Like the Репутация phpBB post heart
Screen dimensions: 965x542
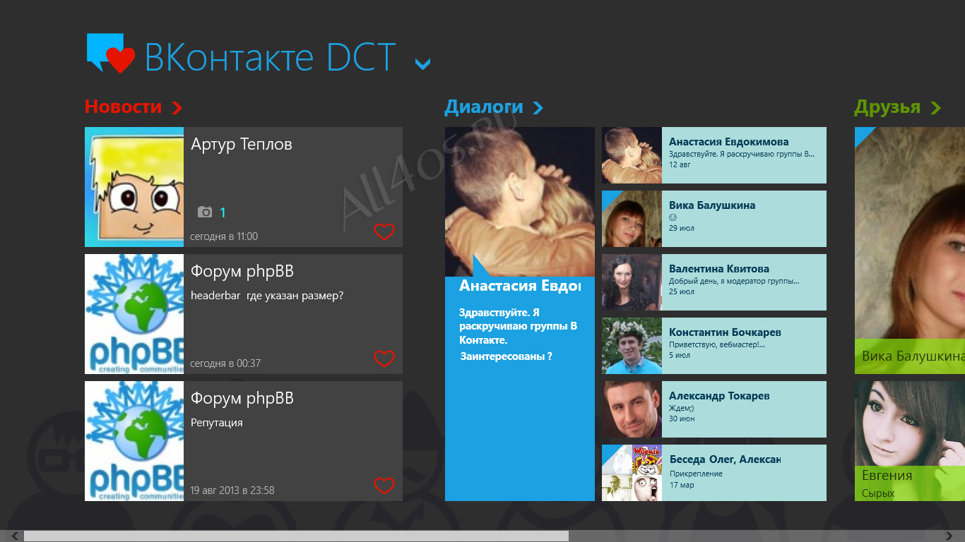384,486
